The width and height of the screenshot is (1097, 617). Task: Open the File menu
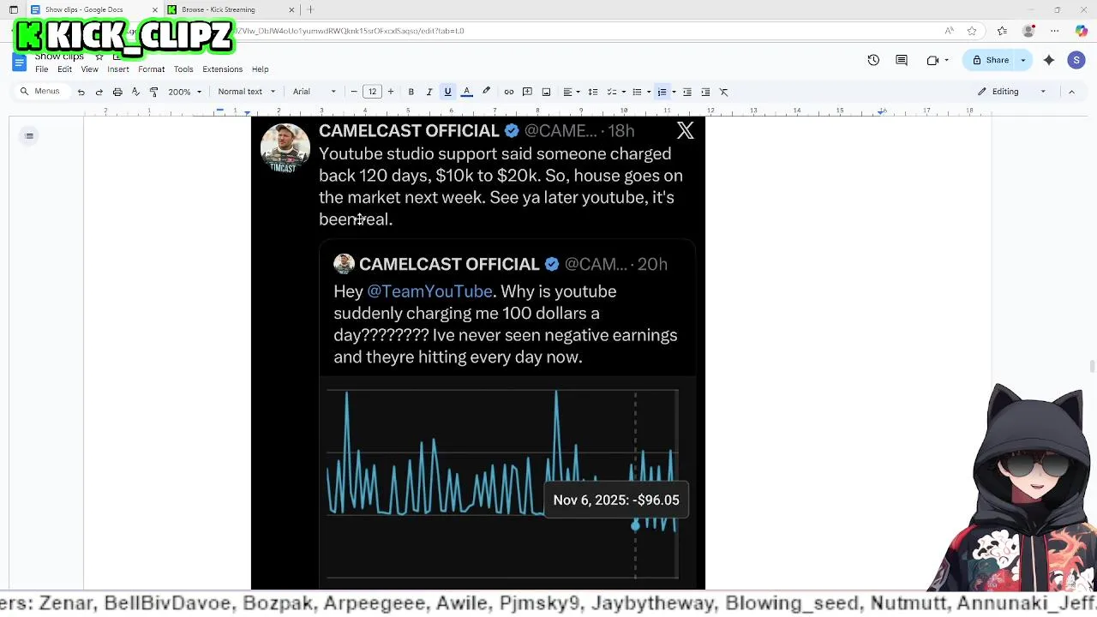[41, 69]
